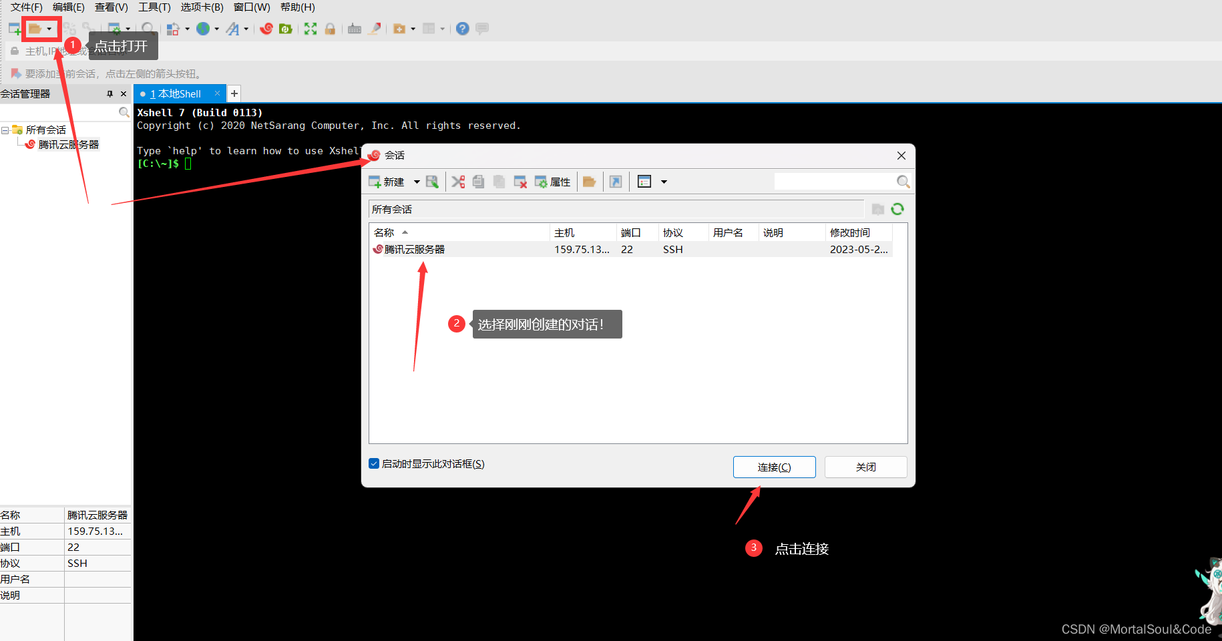This screenshot has height=641, width=1222.
Task: Click the highlight pen icon in toolbar
Action: (x=375, y=29)
